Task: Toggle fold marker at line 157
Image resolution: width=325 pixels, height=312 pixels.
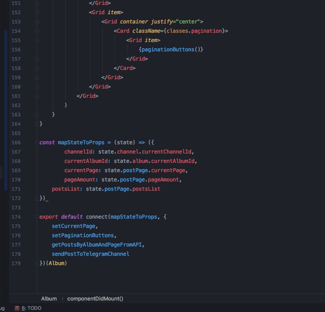Action: pos(37,59)
